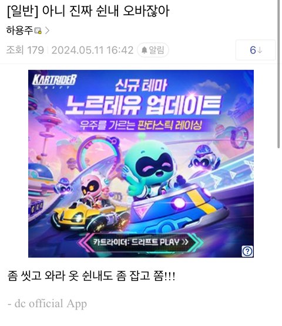Click the 조회 179 view count
The width and height of the screenshot is (282, 326).
[25, 50]
